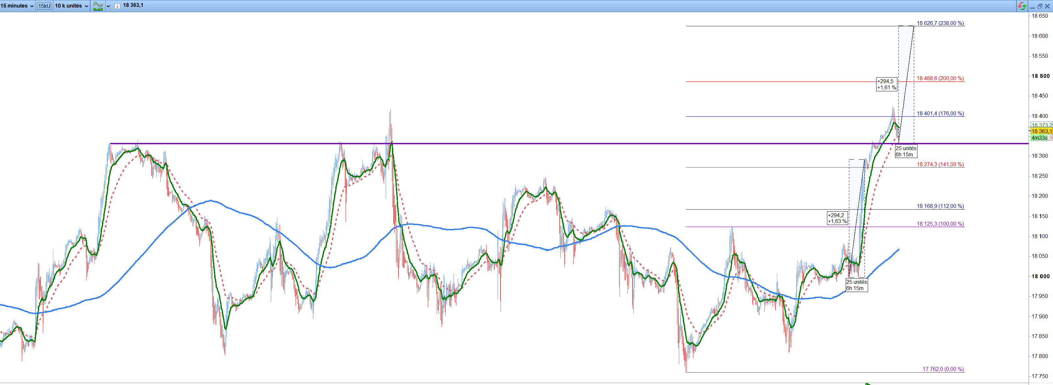Image resolution: width=1053 pixels, height=385 pixels.
Task: Click the green 4m33s countdown tag
Action: [1039, 138]
